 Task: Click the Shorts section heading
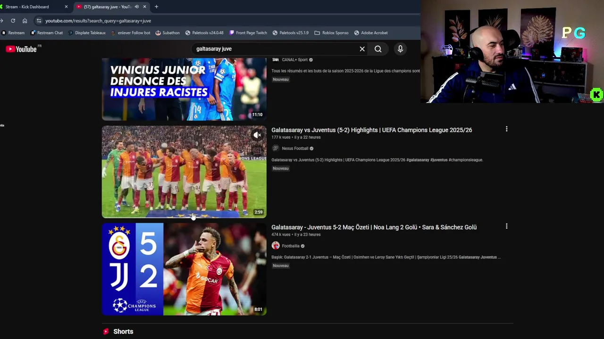(x=123, y=331)
